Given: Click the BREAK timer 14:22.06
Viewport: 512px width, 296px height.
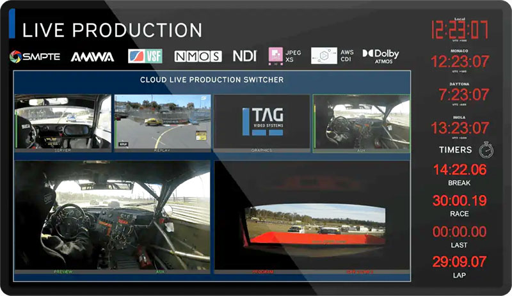Looking at the screenshot, I should pyautogui.click(x=460, y=169).
